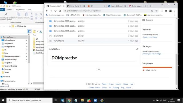Open Chrome profile avatar
The image size is (183, 103).
point(170,11)
